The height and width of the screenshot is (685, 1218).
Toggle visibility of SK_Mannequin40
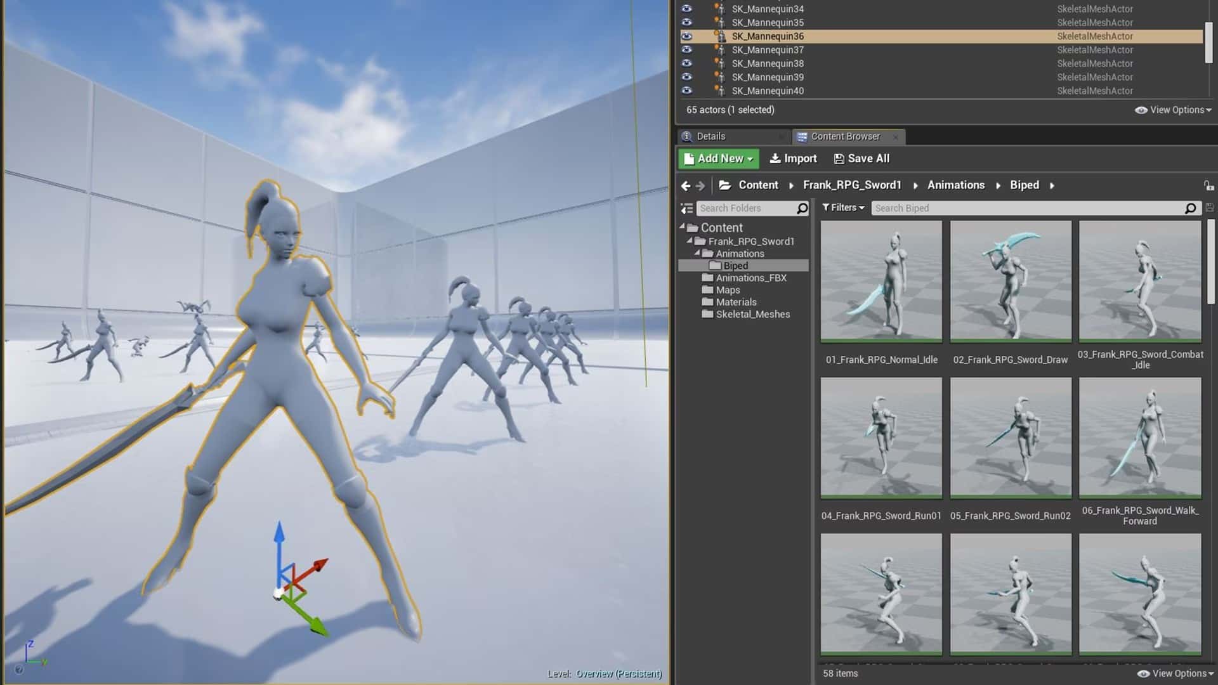click(x=686, y=91)
